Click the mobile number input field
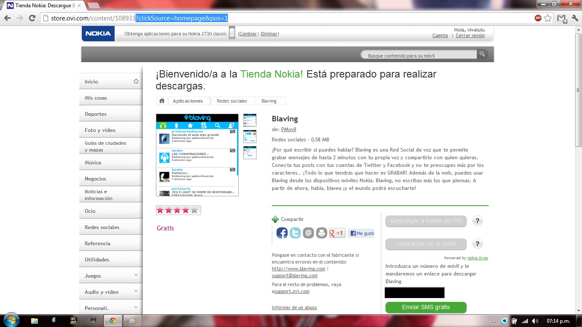 coord(415,293)
